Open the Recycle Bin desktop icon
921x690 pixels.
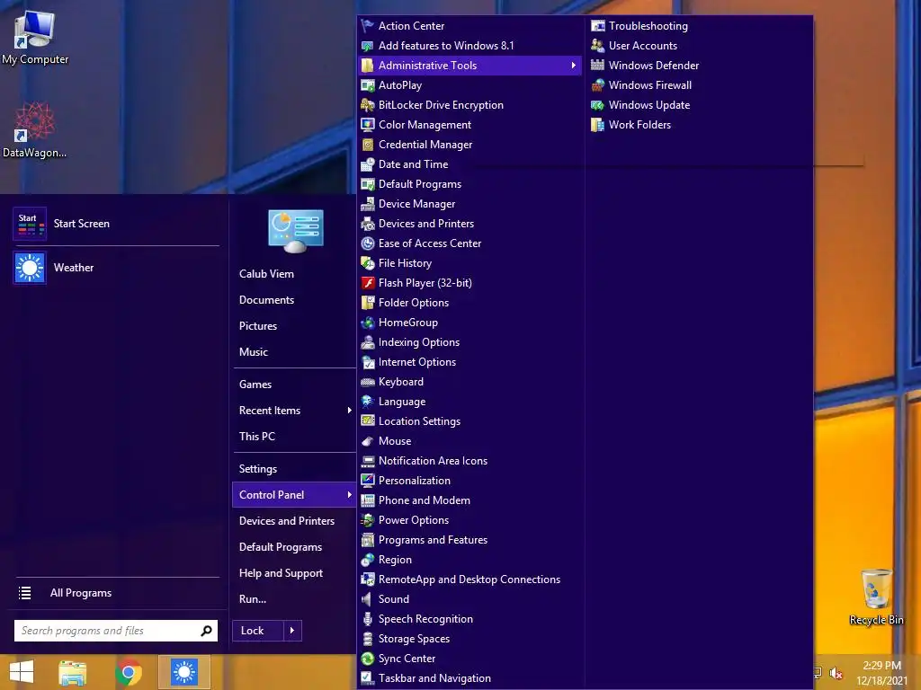point(876,597)
